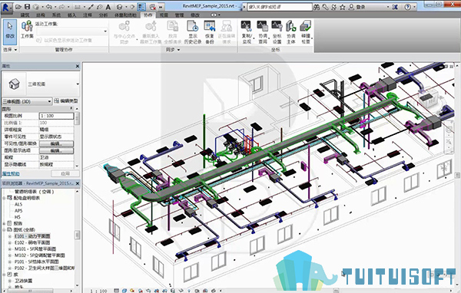Open the 插入 (Insert) ribbon tab
Image resolution: width=461 pixels, height=293 pixels.
pos(71,15)
